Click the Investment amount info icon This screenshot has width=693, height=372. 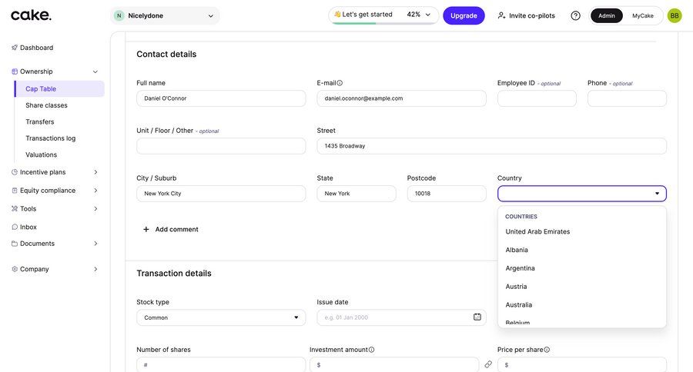(371, 350)
